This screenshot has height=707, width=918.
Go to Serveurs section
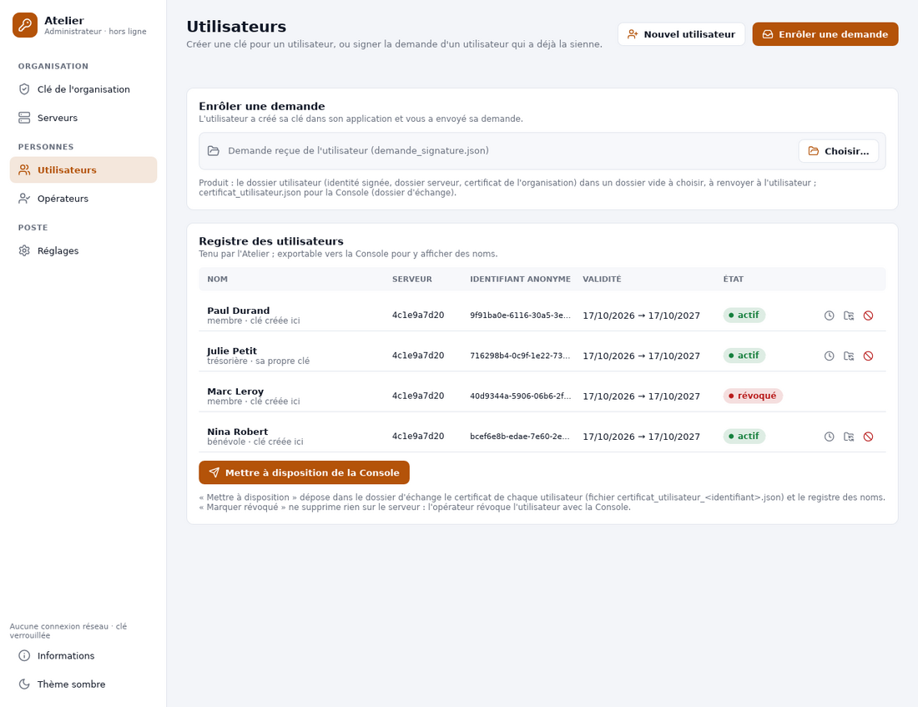83,118
